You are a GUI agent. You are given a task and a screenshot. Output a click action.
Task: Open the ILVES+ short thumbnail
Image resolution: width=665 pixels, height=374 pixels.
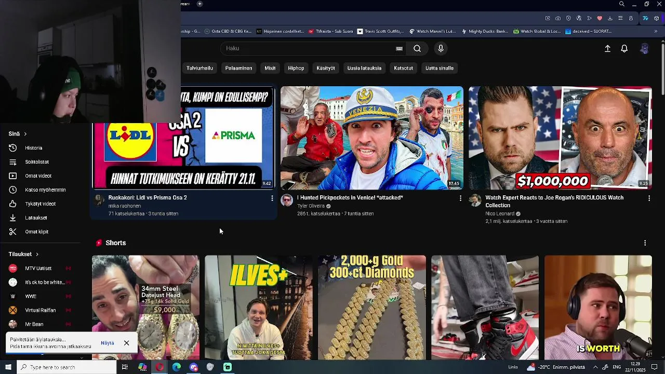click(259, 308)
